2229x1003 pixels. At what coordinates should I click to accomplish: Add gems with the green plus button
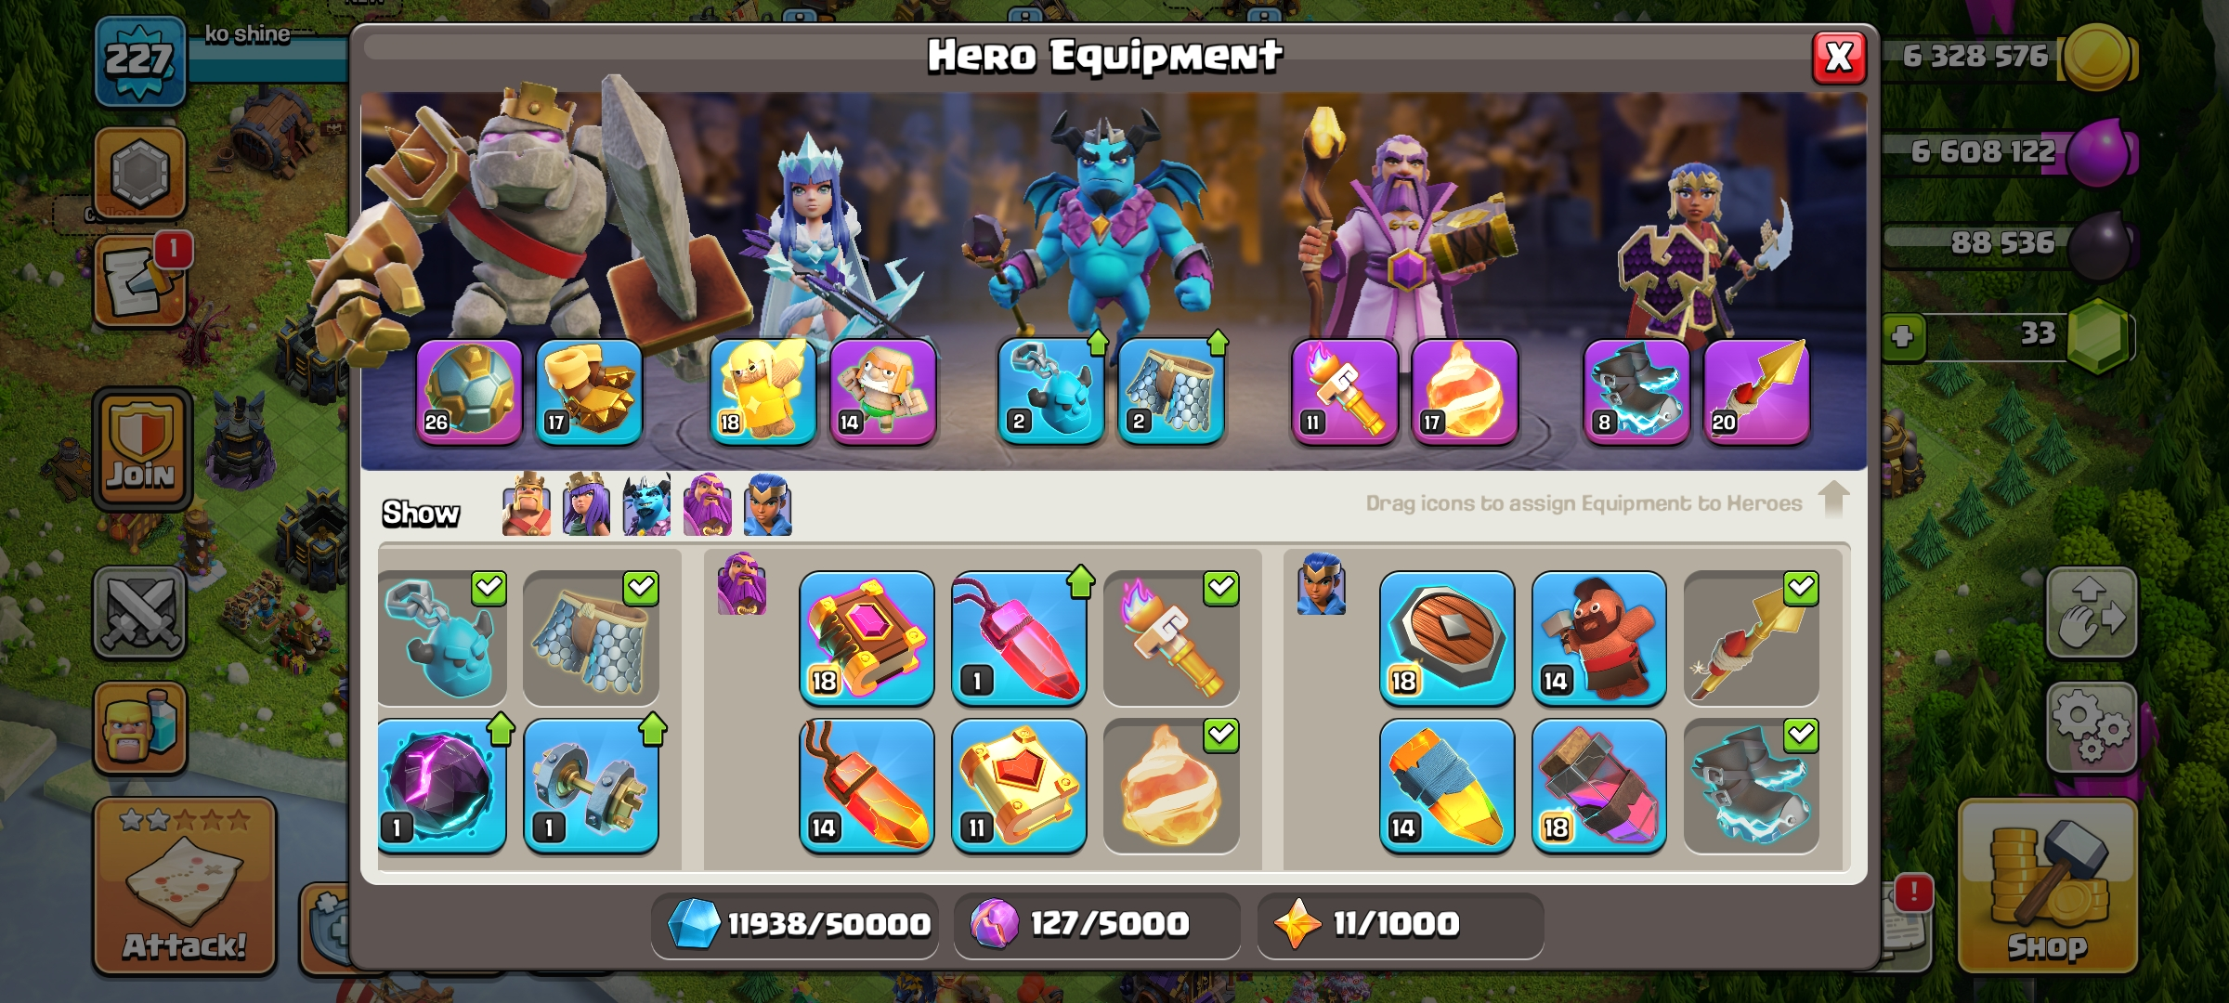(x=1903, y=336)
